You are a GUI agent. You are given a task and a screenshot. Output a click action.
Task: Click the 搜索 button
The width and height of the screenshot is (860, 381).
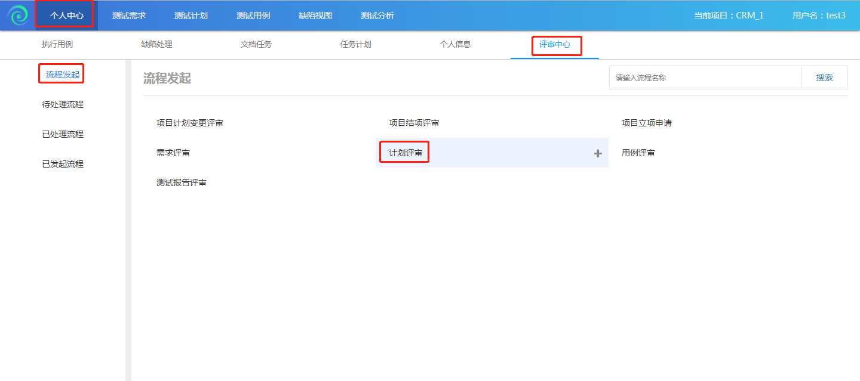[x=824, y=78]
